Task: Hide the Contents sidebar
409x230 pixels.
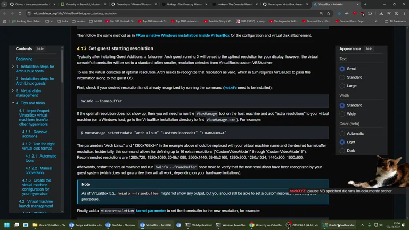Action: coord(40,48)
